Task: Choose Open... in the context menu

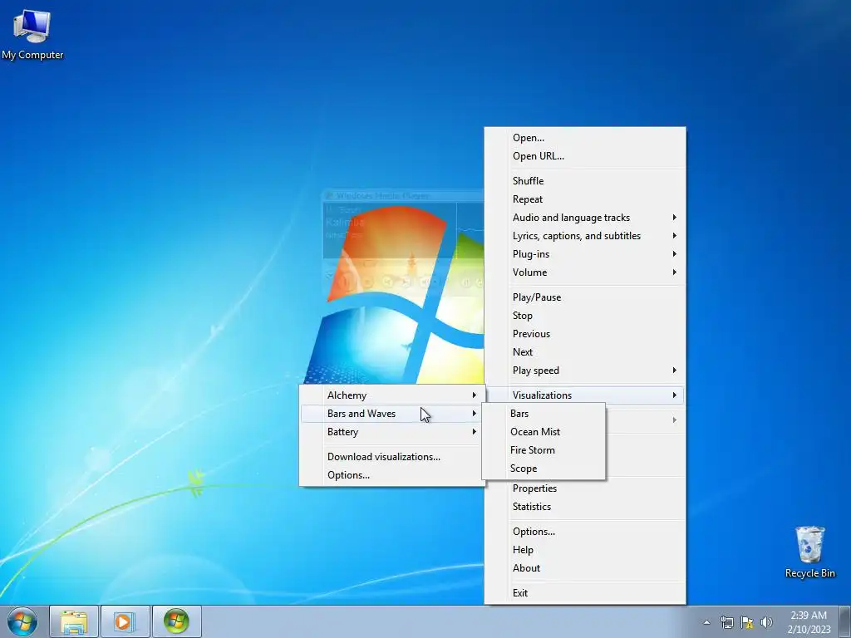Action: point(585,138)
